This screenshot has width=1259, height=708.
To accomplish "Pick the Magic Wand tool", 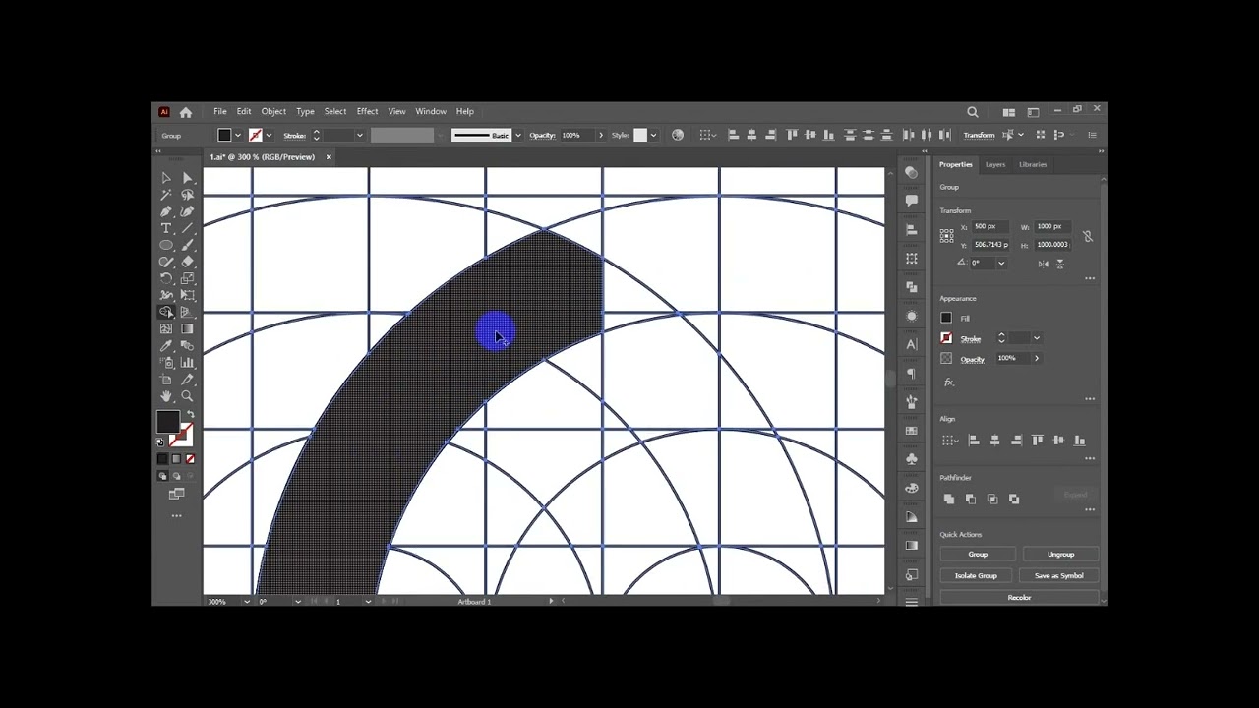I will pyautogui.click(x=166, y=195).
